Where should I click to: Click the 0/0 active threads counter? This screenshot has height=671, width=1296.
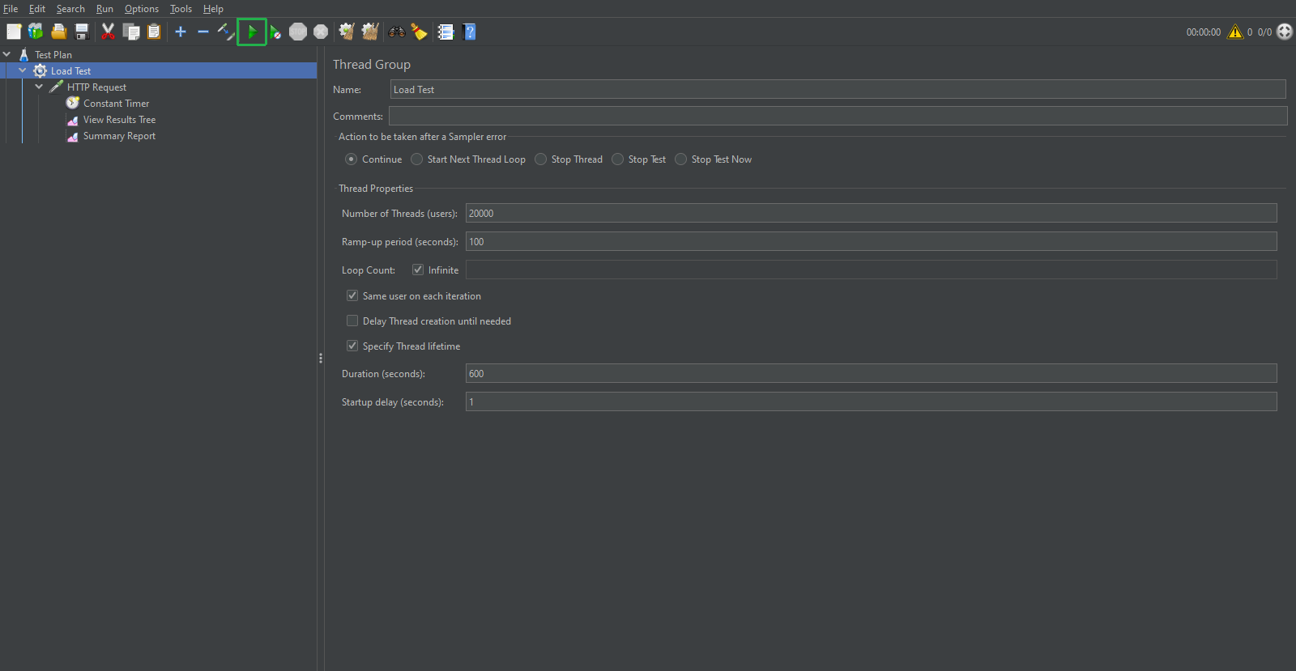[1264, 32]
